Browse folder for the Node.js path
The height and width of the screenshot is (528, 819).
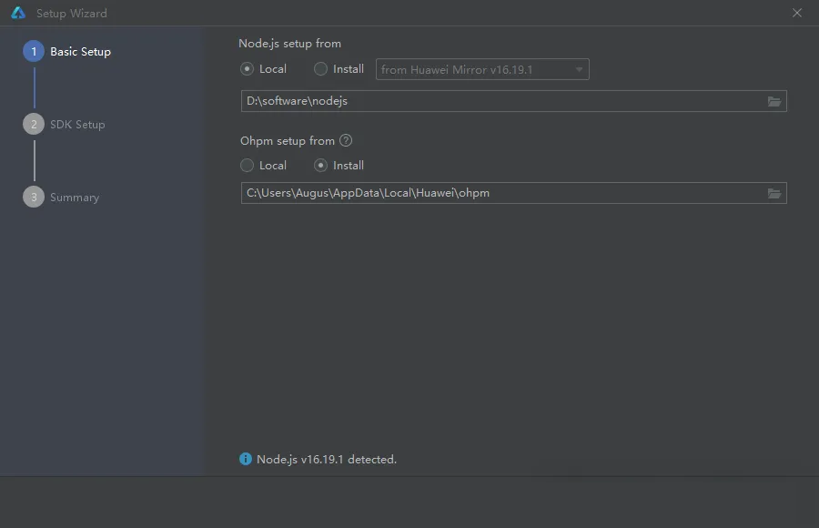(774, 101)
